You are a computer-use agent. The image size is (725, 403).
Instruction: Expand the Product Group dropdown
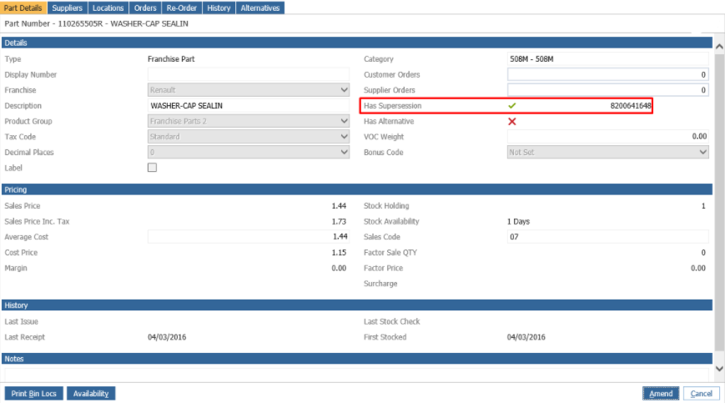click(249, 121)
